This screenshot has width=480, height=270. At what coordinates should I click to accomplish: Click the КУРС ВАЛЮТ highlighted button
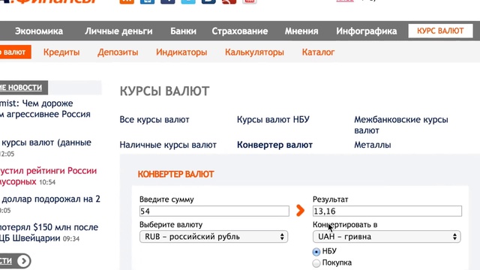pos(440,31)
